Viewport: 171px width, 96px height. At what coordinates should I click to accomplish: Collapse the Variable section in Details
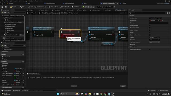pyautogui.click(x=129, y=16)
